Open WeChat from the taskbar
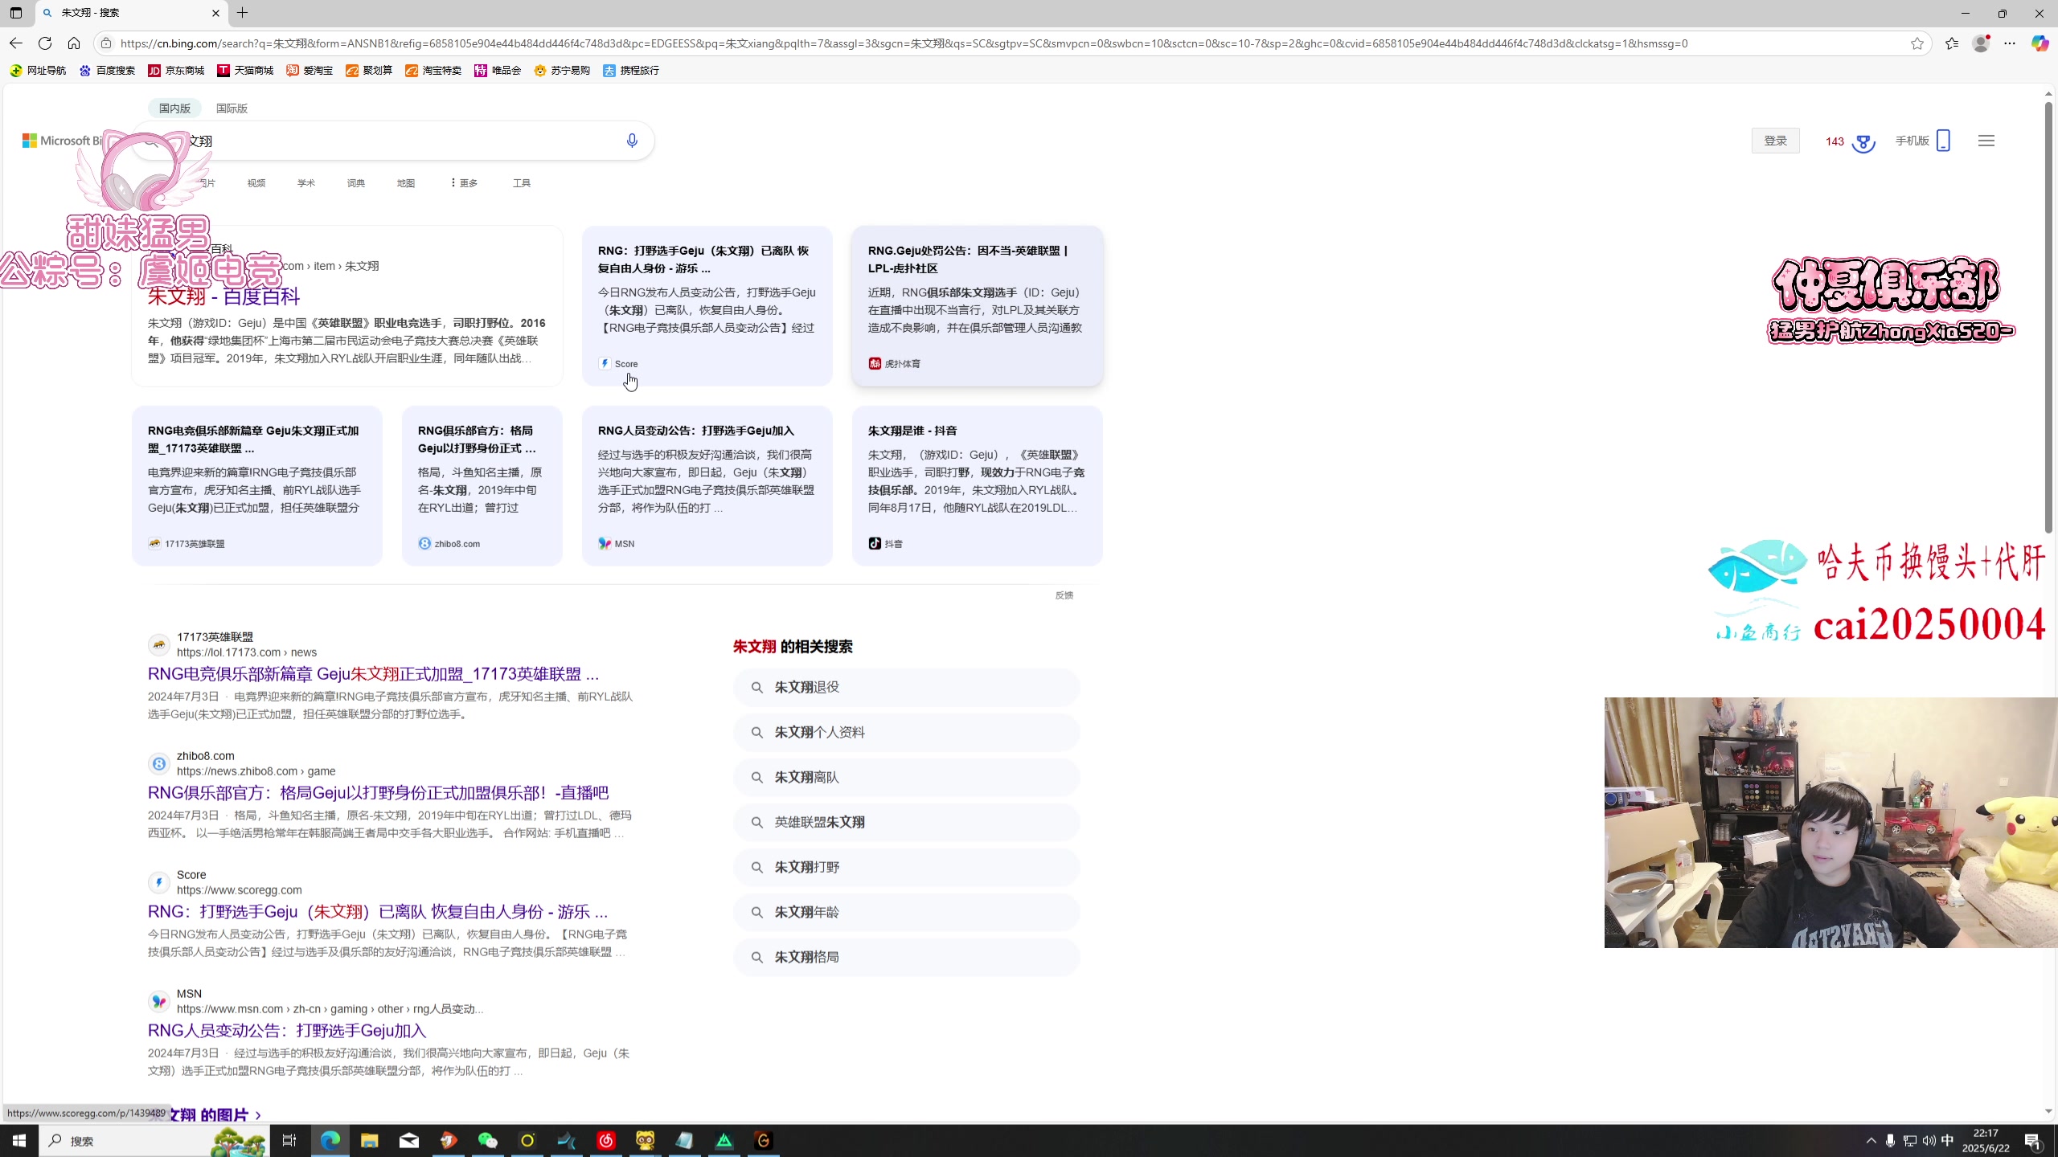2058x1157 pixels. 488,1140
